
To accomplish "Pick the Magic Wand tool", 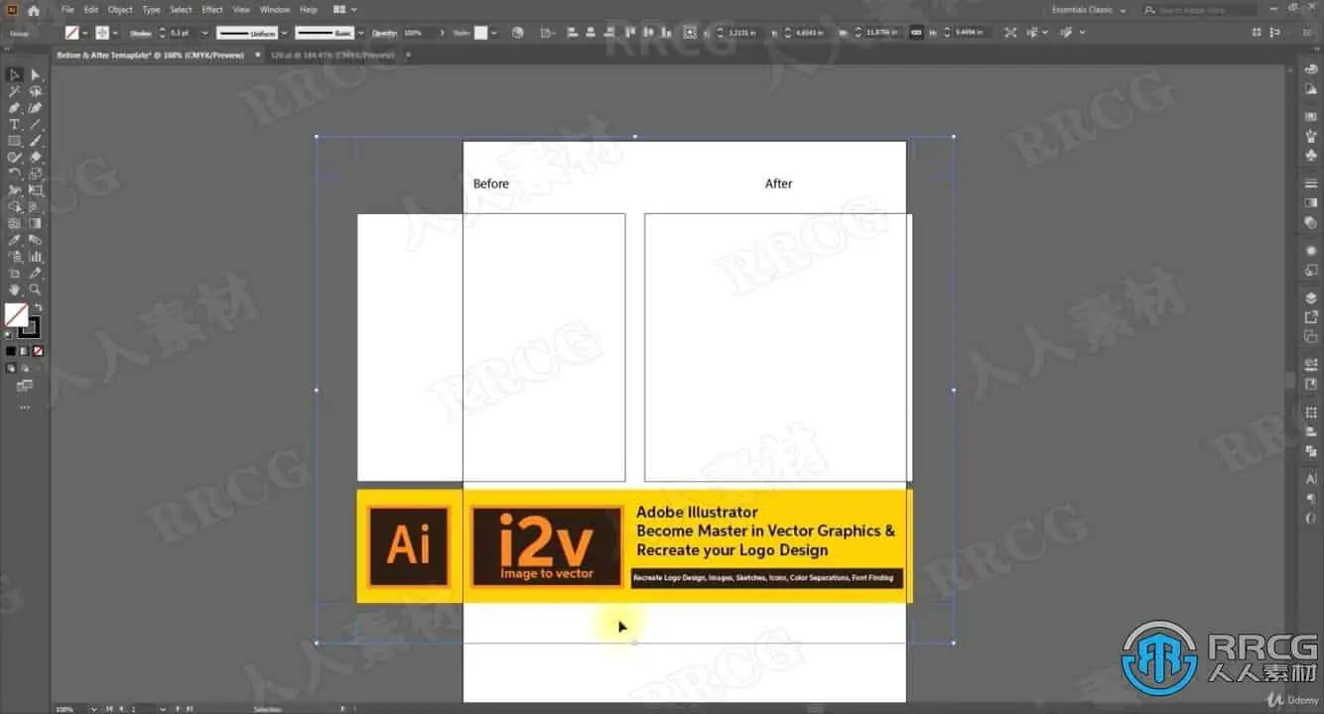I will [x=15, y=91].
